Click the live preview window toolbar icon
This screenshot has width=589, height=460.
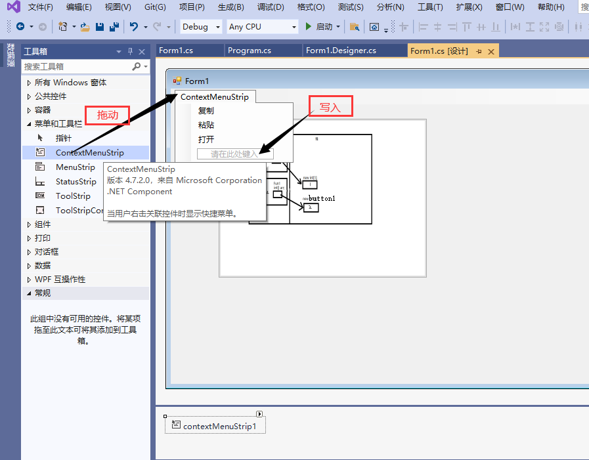374,27
